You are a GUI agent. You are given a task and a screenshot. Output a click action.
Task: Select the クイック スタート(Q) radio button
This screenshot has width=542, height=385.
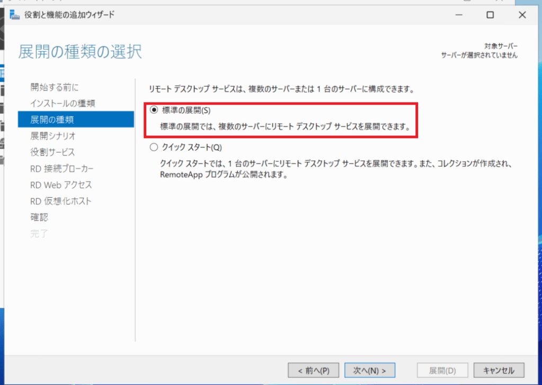[x=154, y=148]
